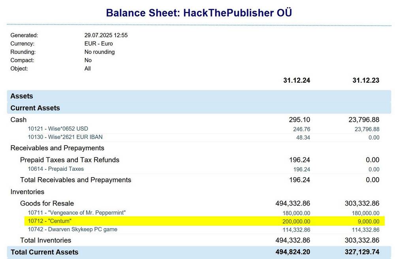Viewport: 395px width, 259px height.
Task: Click the Current Assets section header
Action: click(35, 108)
